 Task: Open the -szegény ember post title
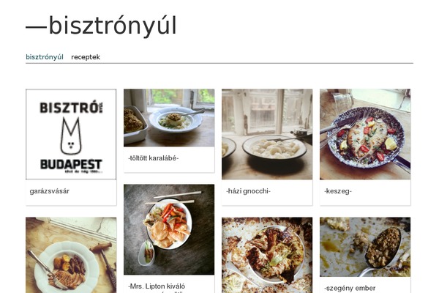point(350,288)
